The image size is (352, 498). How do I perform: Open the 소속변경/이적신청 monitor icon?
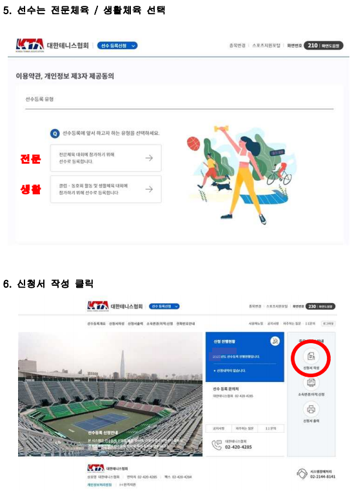tap(311, 383)
